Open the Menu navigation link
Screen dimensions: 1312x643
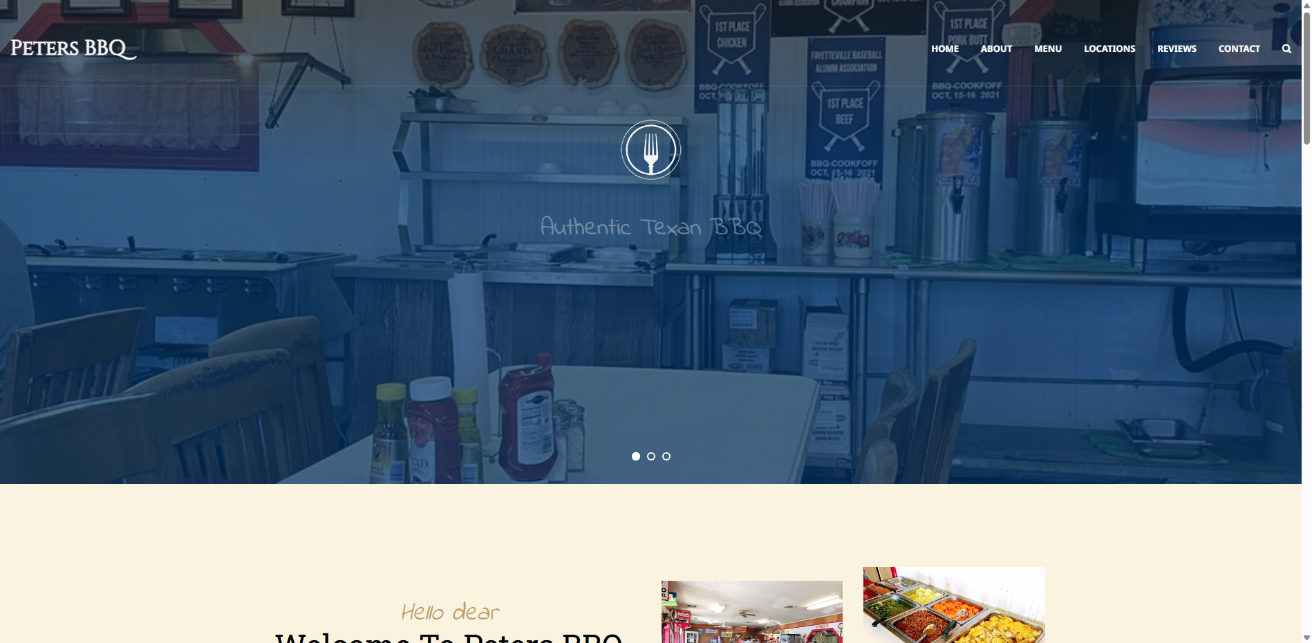coord(1047,48)
